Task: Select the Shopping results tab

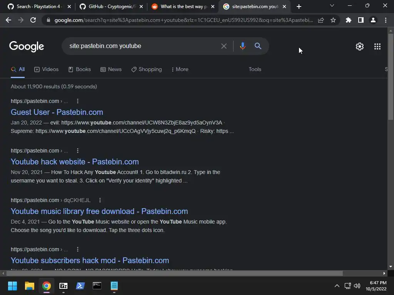Action: click(147, 70)
